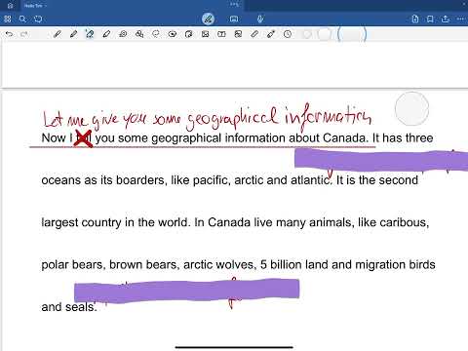Bookmark the current page

(x=430, y=19)
